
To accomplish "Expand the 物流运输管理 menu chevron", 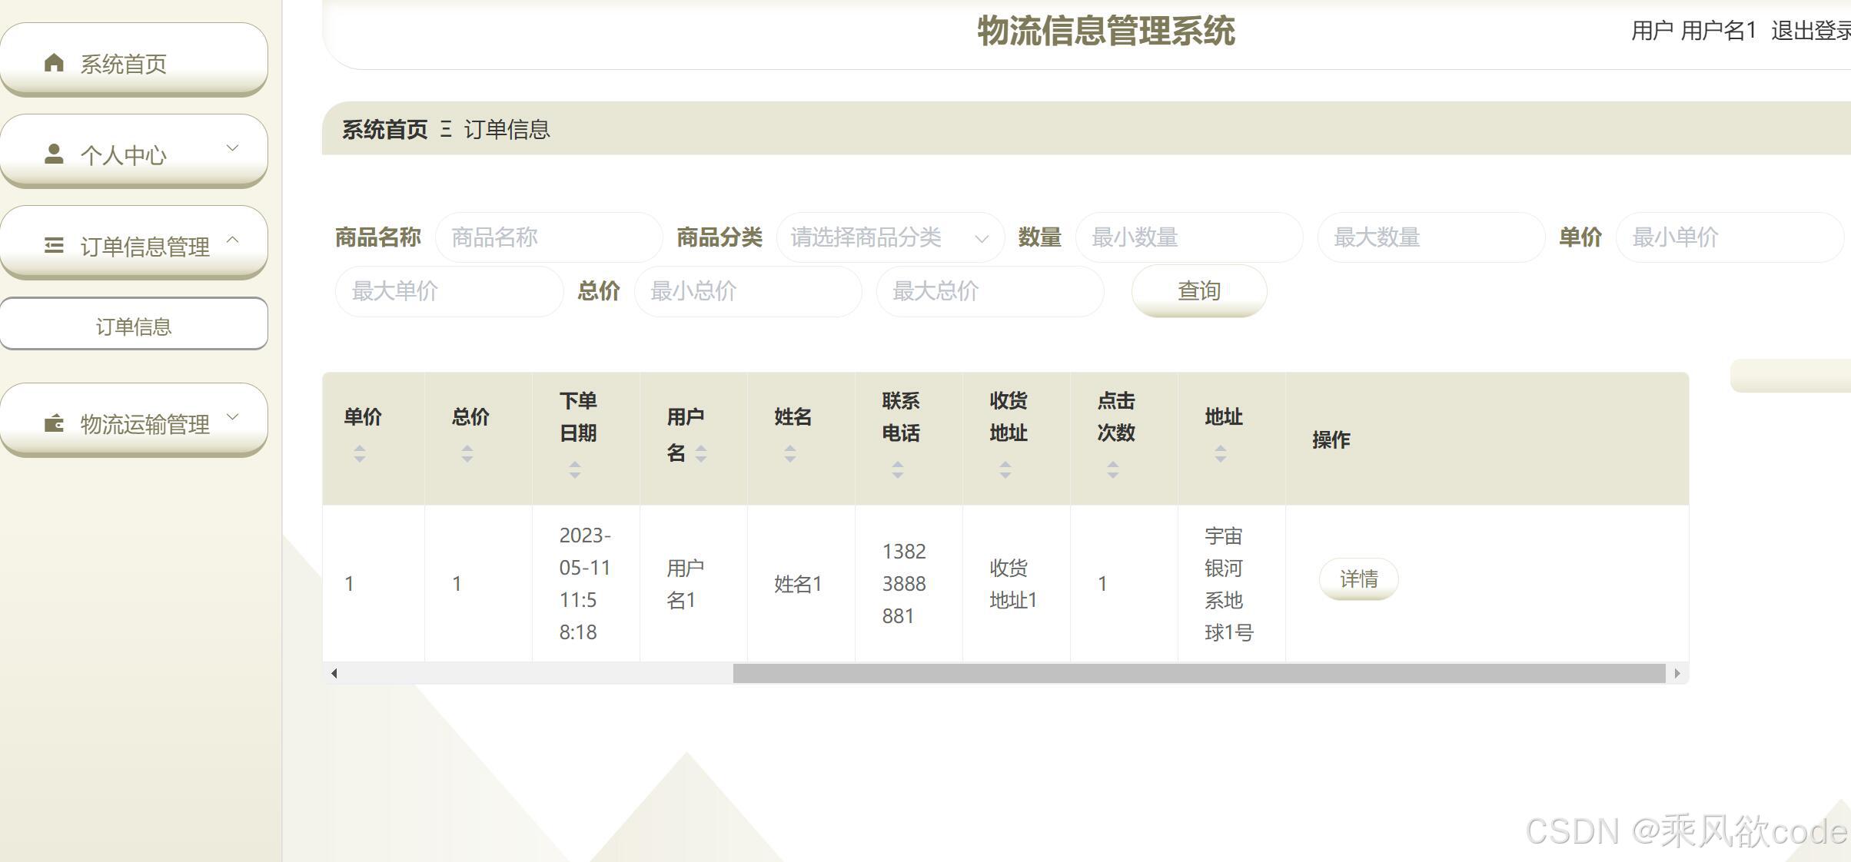I will click(232, 417).
